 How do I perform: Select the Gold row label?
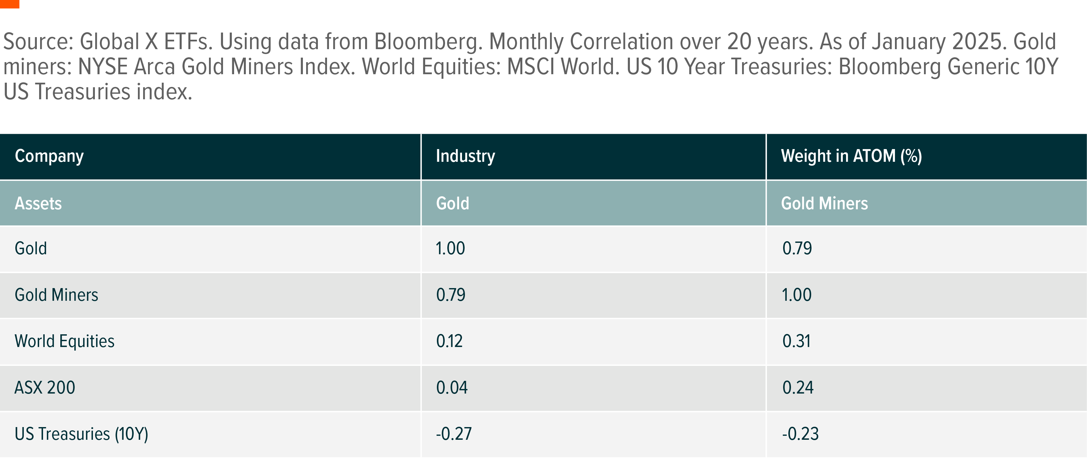tap(31, 249)
